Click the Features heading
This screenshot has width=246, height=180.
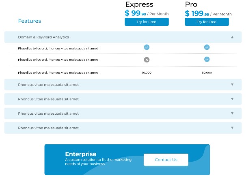(30, 21)
